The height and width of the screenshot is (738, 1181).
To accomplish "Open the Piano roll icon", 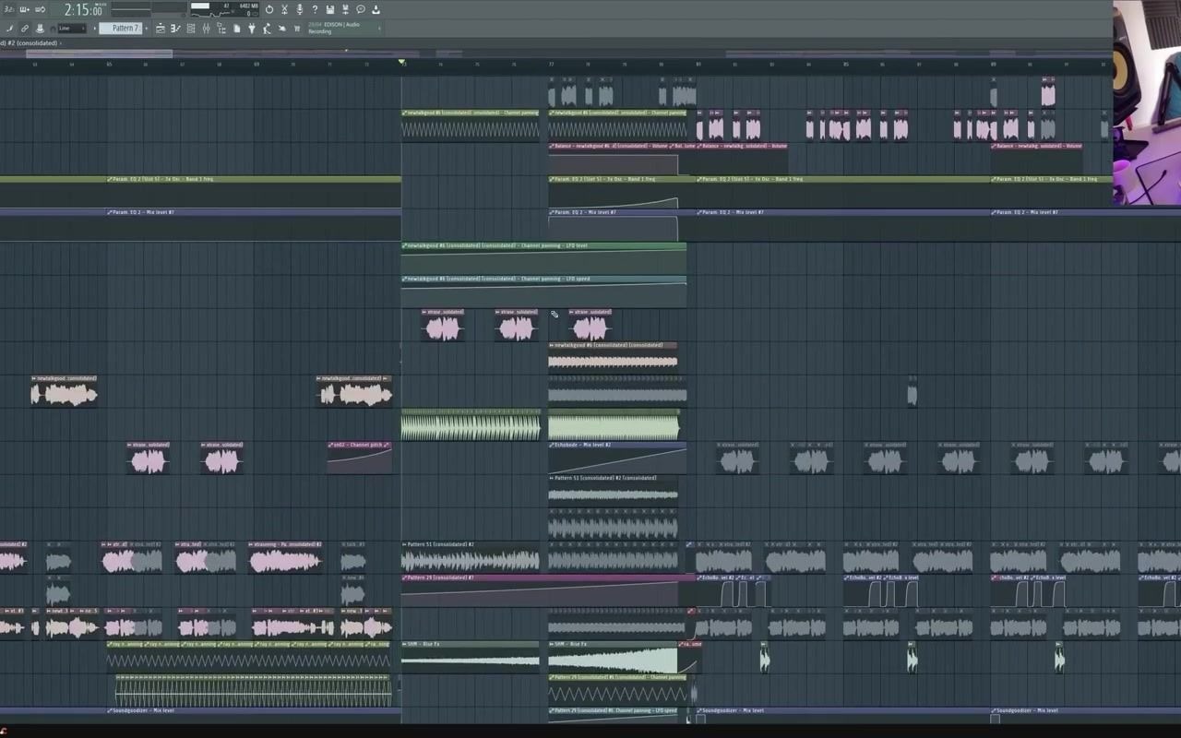I will [x=175, y=29].
